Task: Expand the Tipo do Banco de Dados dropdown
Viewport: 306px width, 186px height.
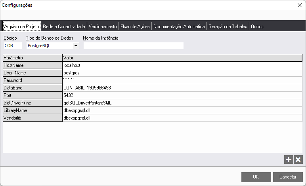Action: pyautogui.click(x=76, y=46)
